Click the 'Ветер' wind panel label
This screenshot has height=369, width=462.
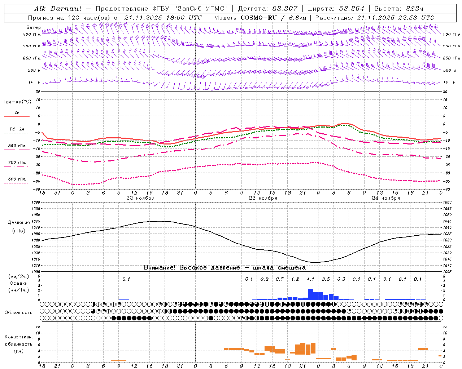tap(34, 27)
